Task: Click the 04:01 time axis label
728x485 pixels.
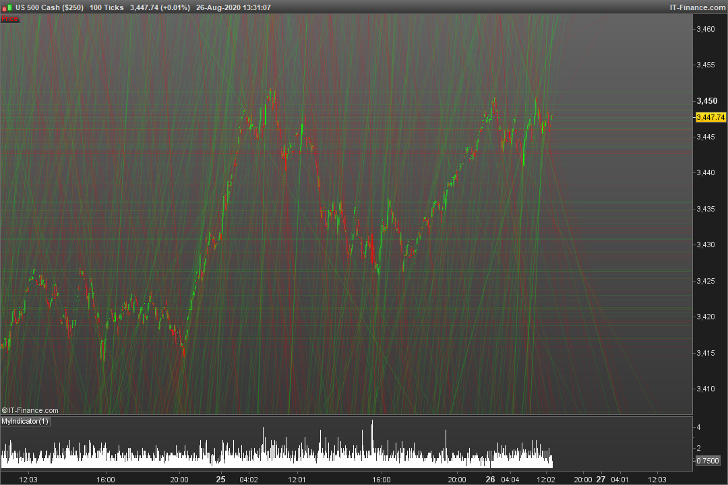Action: tap(619, 480)
